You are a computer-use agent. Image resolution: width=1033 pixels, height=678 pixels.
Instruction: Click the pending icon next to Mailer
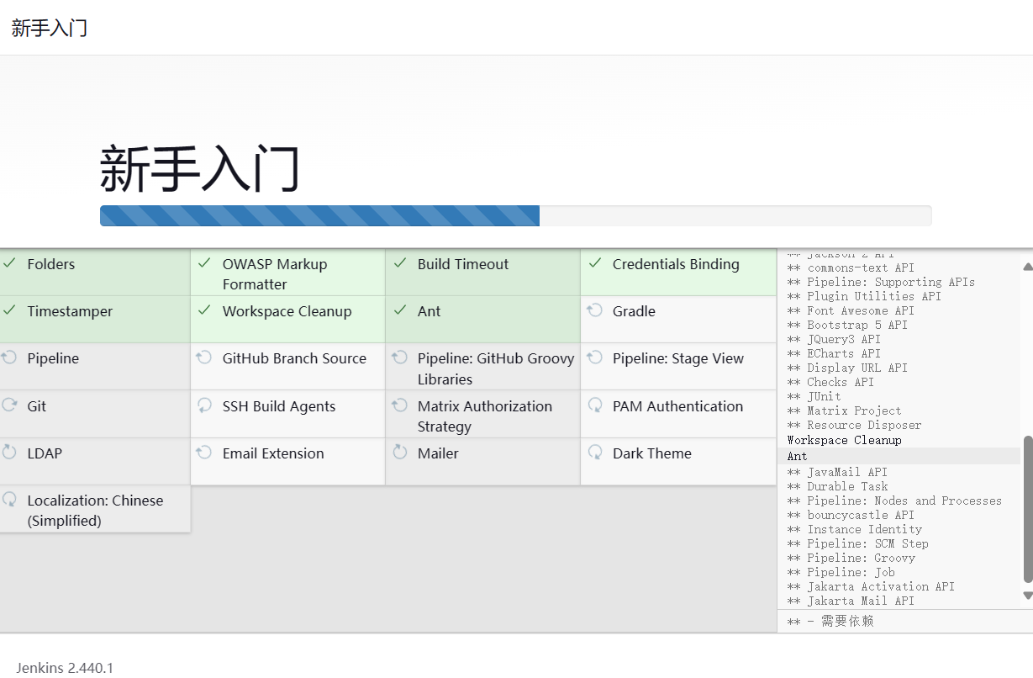[x=399, y=453]
